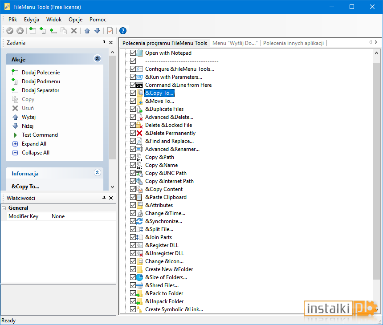Click the Add Command toolbar icon
Viewport: 383px width, 325px height.
click(33, 31)
